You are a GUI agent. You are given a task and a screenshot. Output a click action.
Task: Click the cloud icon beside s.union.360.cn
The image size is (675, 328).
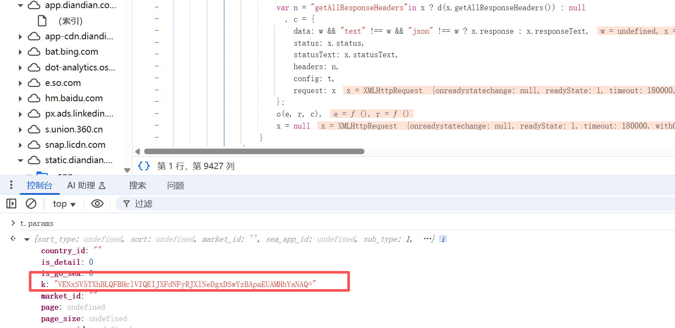point(34,129)
